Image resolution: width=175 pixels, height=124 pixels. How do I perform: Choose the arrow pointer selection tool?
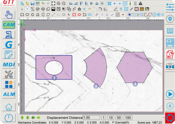pyautogui.click(x=22, y=9)
